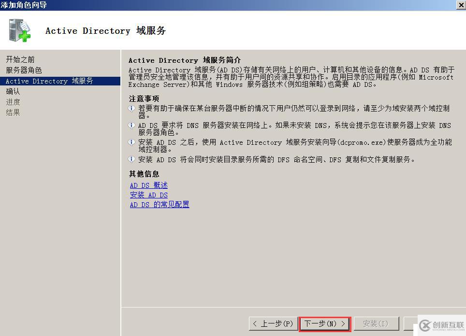This screenshot has height=336, width=466.
Task: Click the info icon beside the DFS namespace note
Action: [131, 159]
